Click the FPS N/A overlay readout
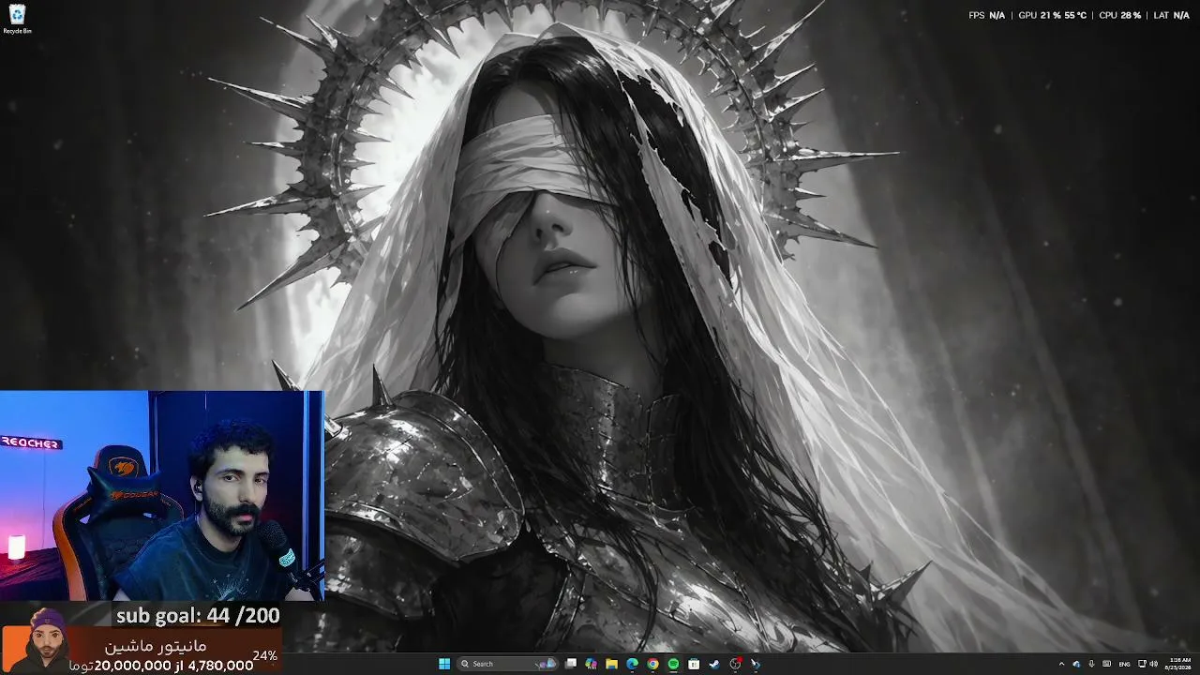1200x675 pixels. pos(986,15)
